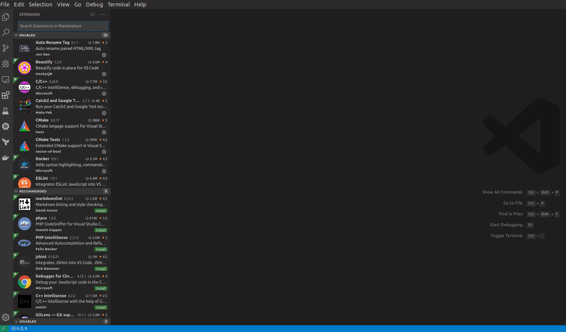566x332 pixels.
Task: Open the View menu
Action: 63,5
